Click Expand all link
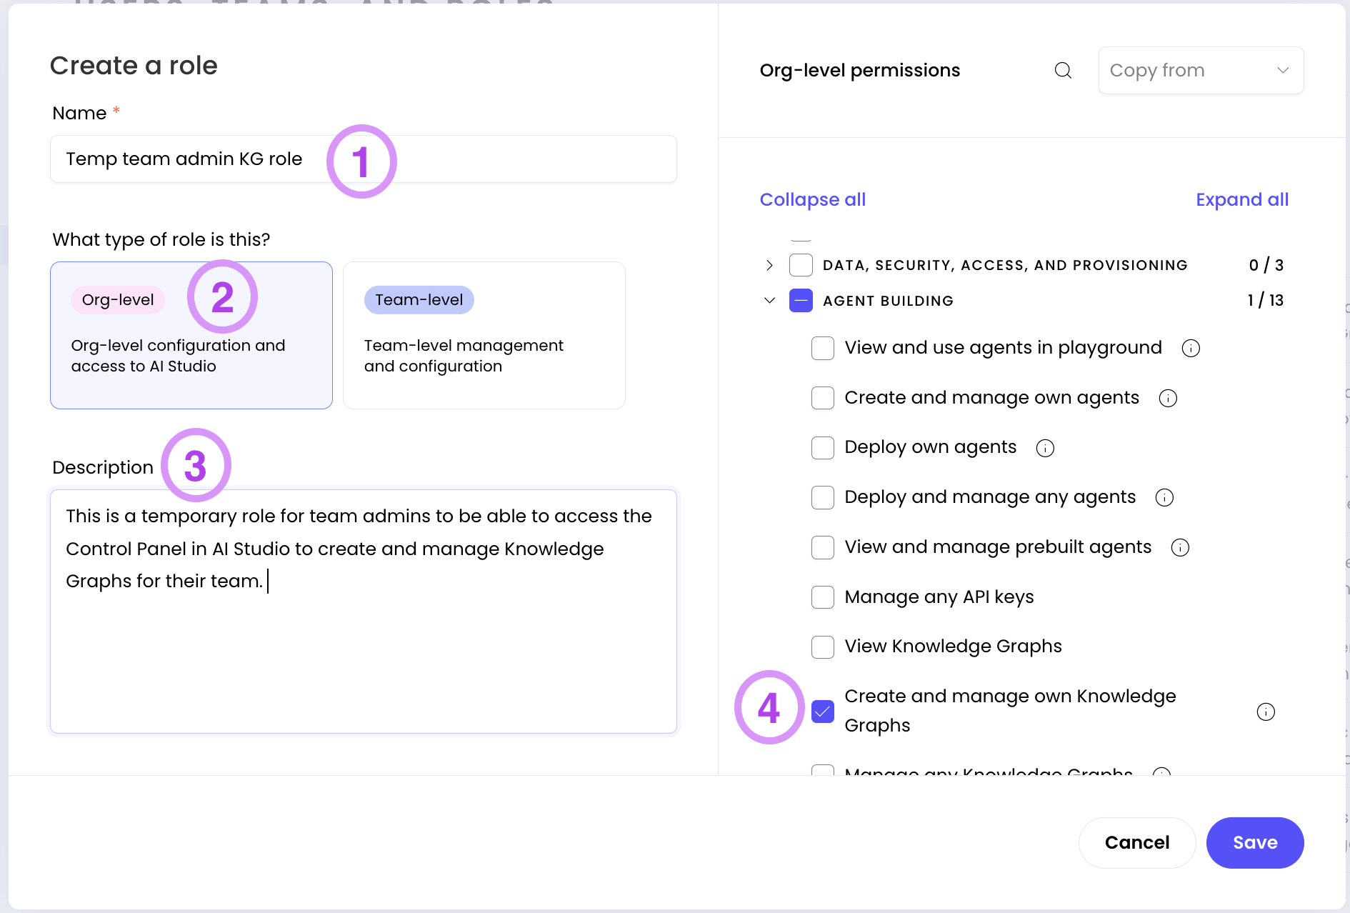Screen dimensions: 1350x913 pyautogui.click(x=1242, y=199)
